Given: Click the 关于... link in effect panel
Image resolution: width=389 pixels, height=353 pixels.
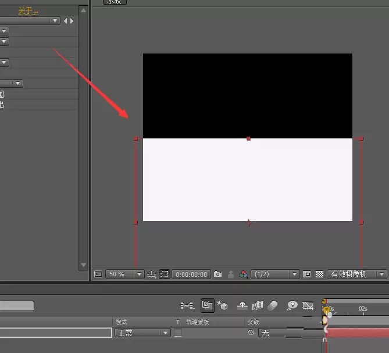Looking at the screenshot, I should coord(28,11).
